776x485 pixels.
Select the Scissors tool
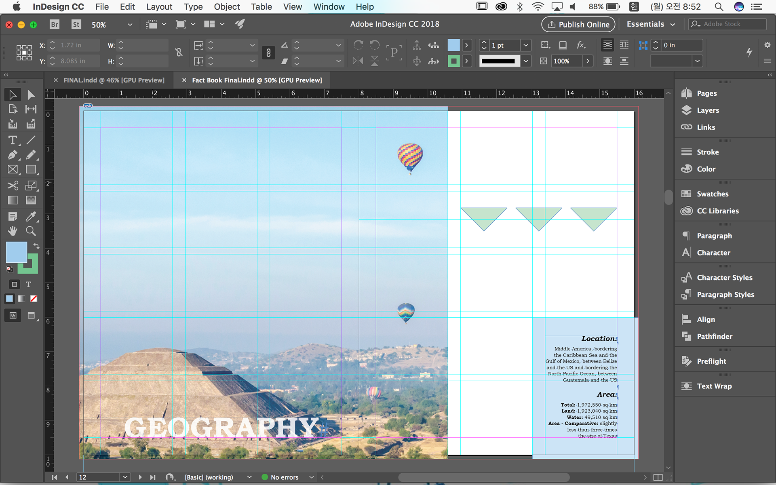[x=13, y=186]
